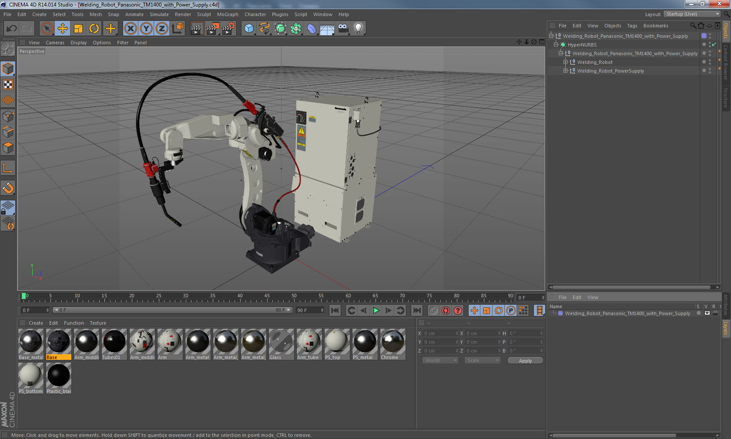731x439 pixels.
Task: Open the MoGraph menu
Action: tap(228, 14)
